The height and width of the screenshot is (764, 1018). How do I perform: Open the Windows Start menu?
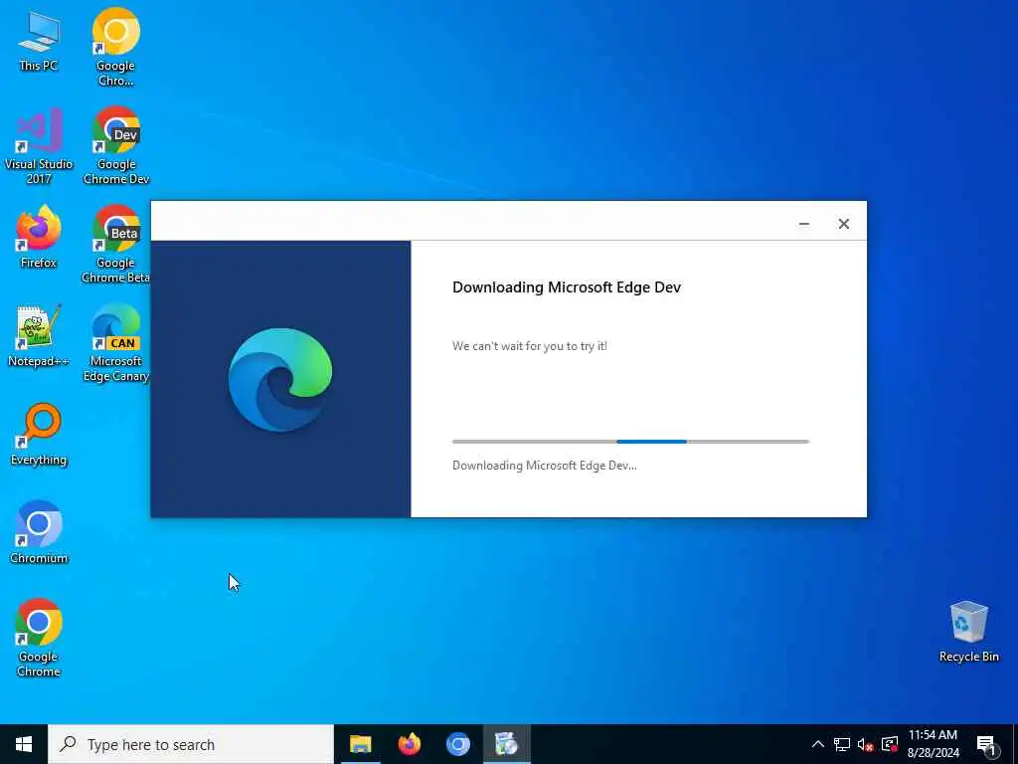(24, 744)
